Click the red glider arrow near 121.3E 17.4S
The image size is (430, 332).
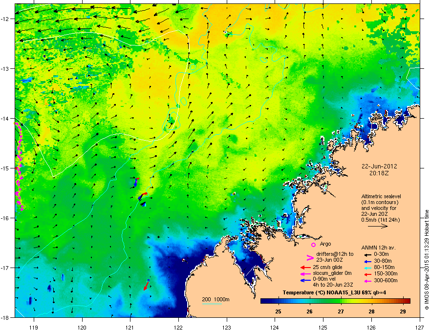point(147,286)
